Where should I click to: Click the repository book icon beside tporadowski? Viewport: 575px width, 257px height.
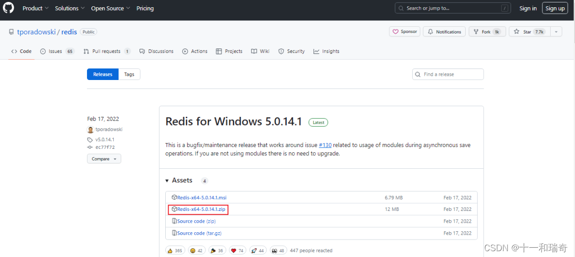tap(11, 32)
